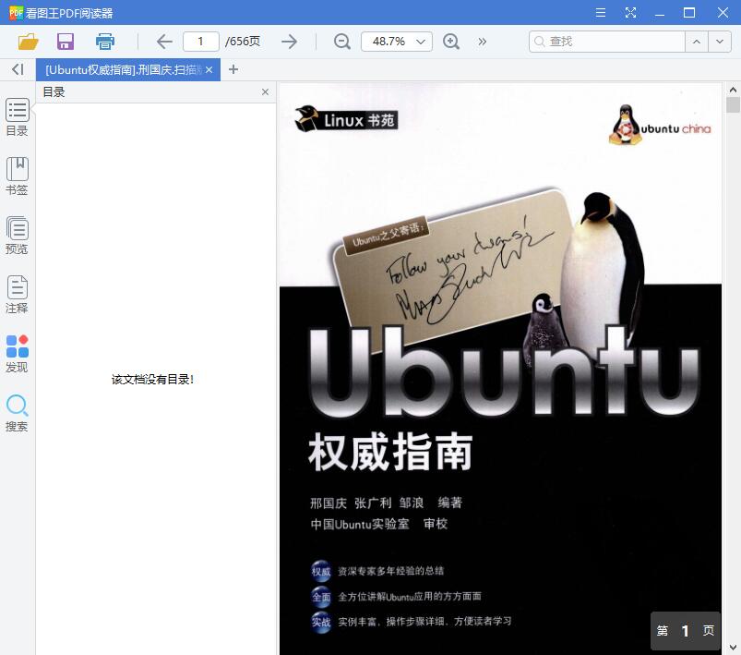Print the document with the printer icon
741x655 pixels.
pos(104,42)
